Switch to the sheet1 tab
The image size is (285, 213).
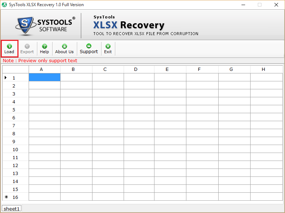coord(12,209)
